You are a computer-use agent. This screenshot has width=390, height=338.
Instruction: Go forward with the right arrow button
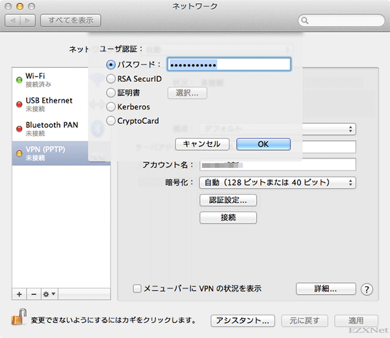click(x=27, y=20)
